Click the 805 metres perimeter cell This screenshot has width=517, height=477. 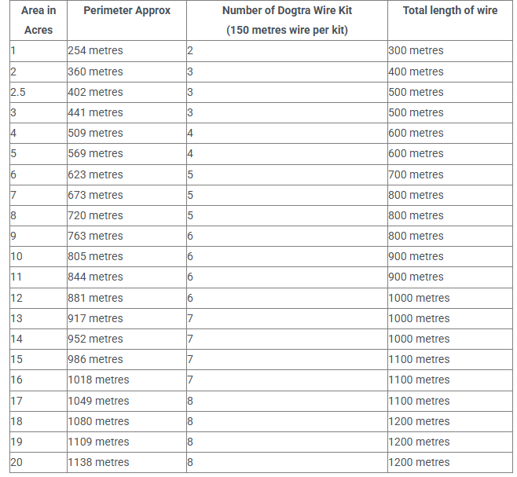[x=96, y=256]
